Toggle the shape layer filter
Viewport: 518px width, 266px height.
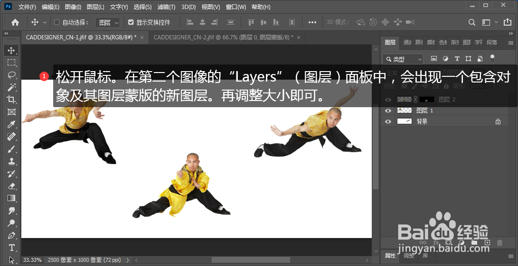[469, 59]
